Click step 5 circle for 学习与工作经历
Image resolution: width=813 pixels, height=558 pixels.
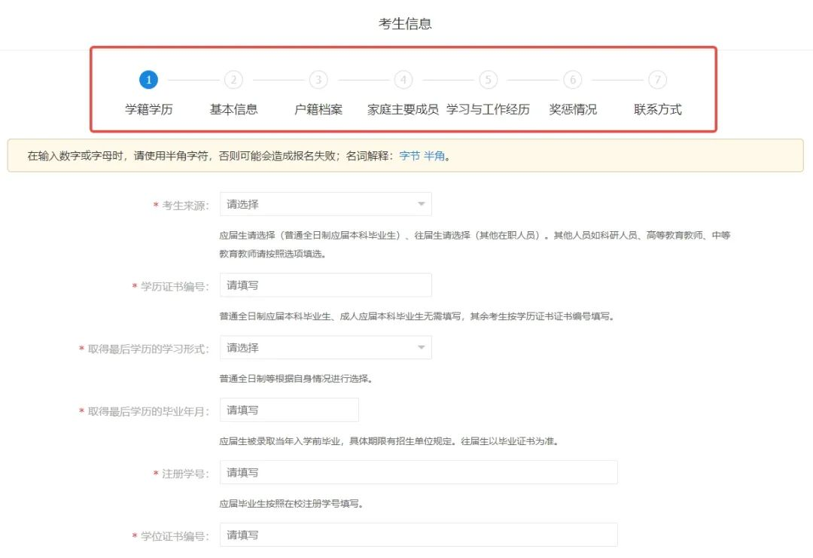[488, 80]
